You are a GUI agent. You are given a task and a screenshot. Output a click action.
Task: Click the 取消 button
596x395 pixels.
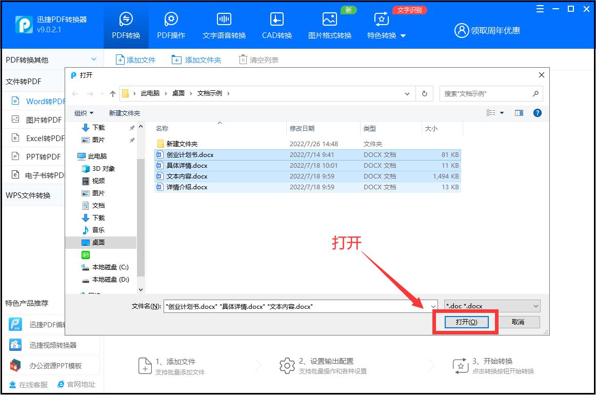pos(520,322)
